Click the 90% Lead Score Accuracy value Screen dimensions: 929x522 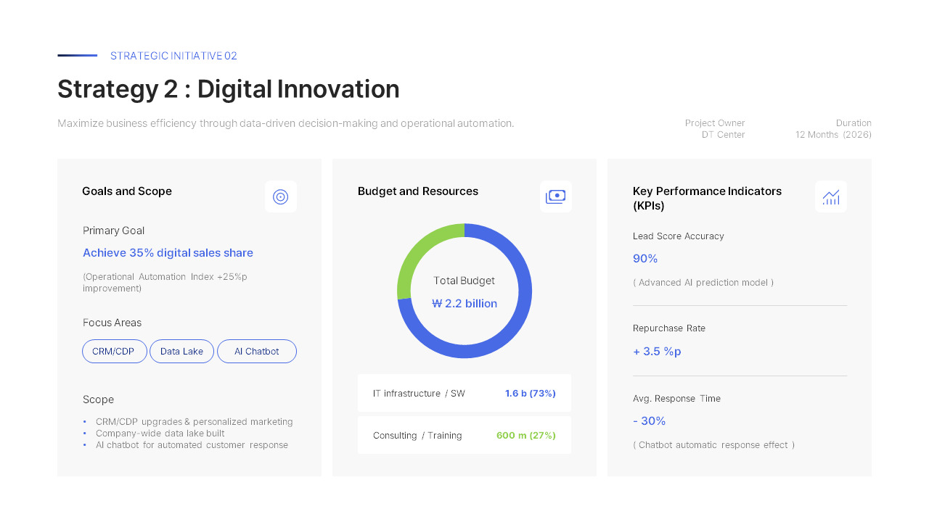pyautogui.click(x=645, y=258)
